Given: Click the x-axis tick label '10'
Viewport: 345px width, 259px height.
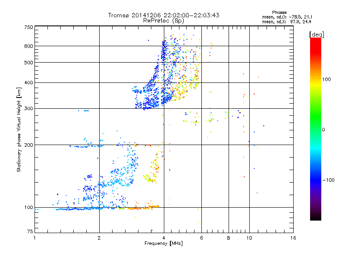Looking at the screenshot, I should tap(249, 238).
